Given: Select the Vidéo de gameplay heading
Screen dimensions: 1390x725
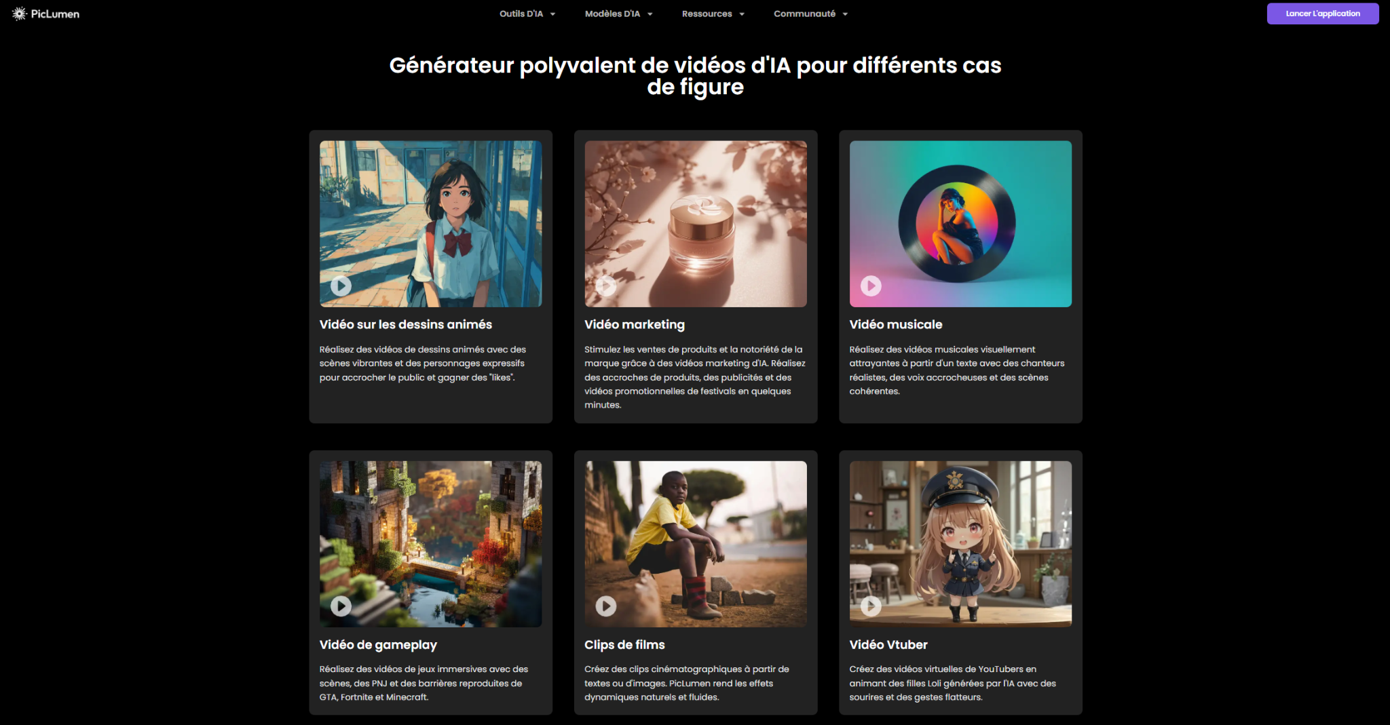Looking at the screenshot, I should [378, 644].
